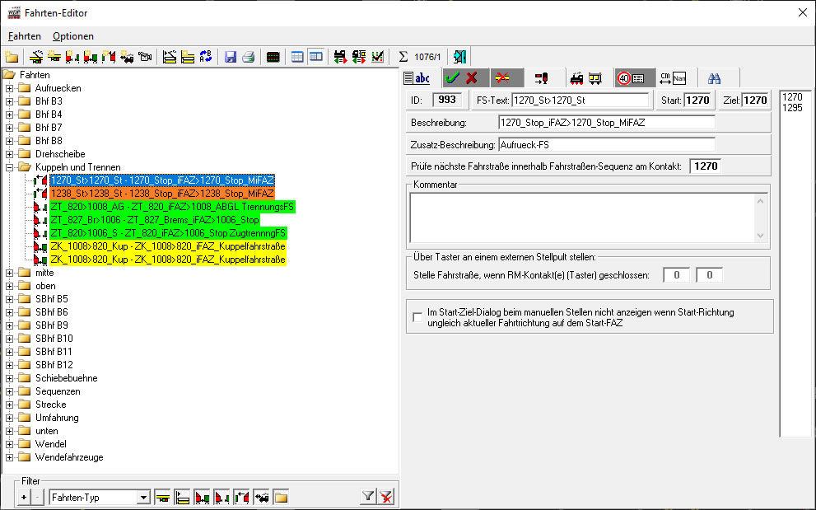
Task: Open the Optionen menu
Action: click(x=73, y=36)
